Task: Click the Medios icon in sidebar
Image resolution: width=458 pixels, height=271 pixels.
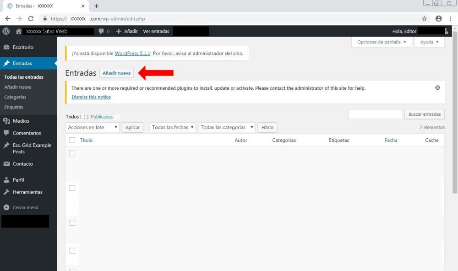Action: tap(6, 121)
